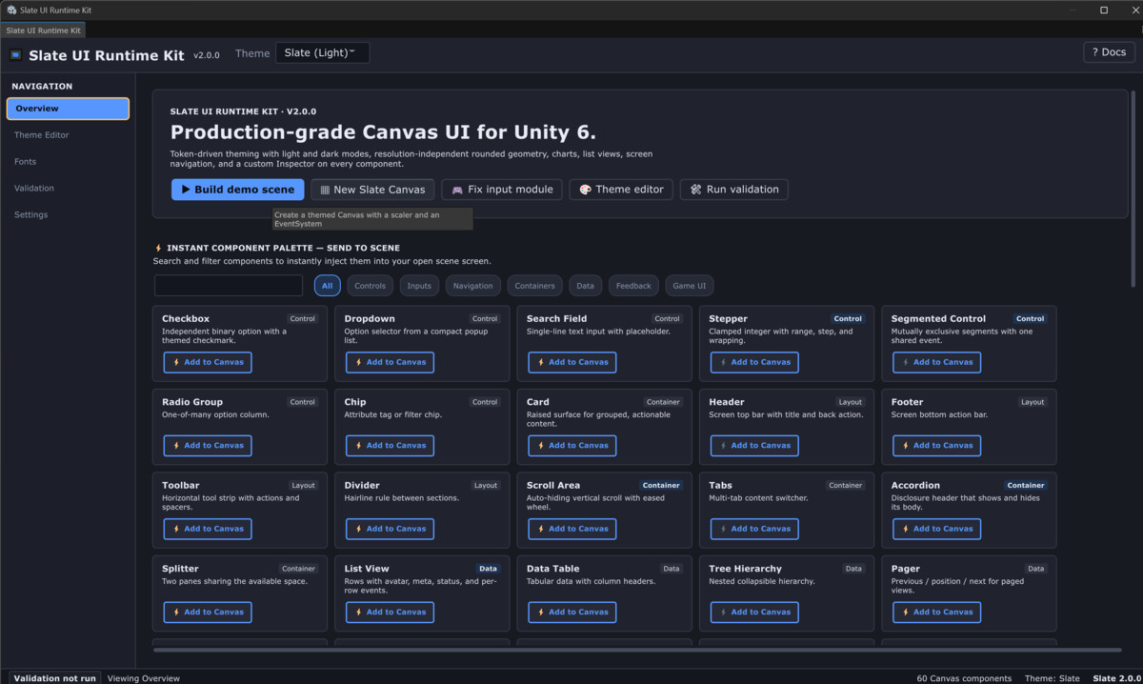The width and height of the screenshot is (1143, 684).
Task: Click lightning icon on Dropdown Add to Canvas
Action: click(358, 362)
